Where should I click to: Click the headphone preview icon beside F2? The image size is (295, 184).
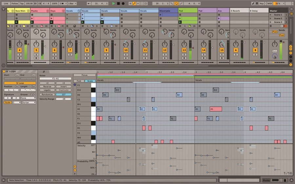[75, 85]
